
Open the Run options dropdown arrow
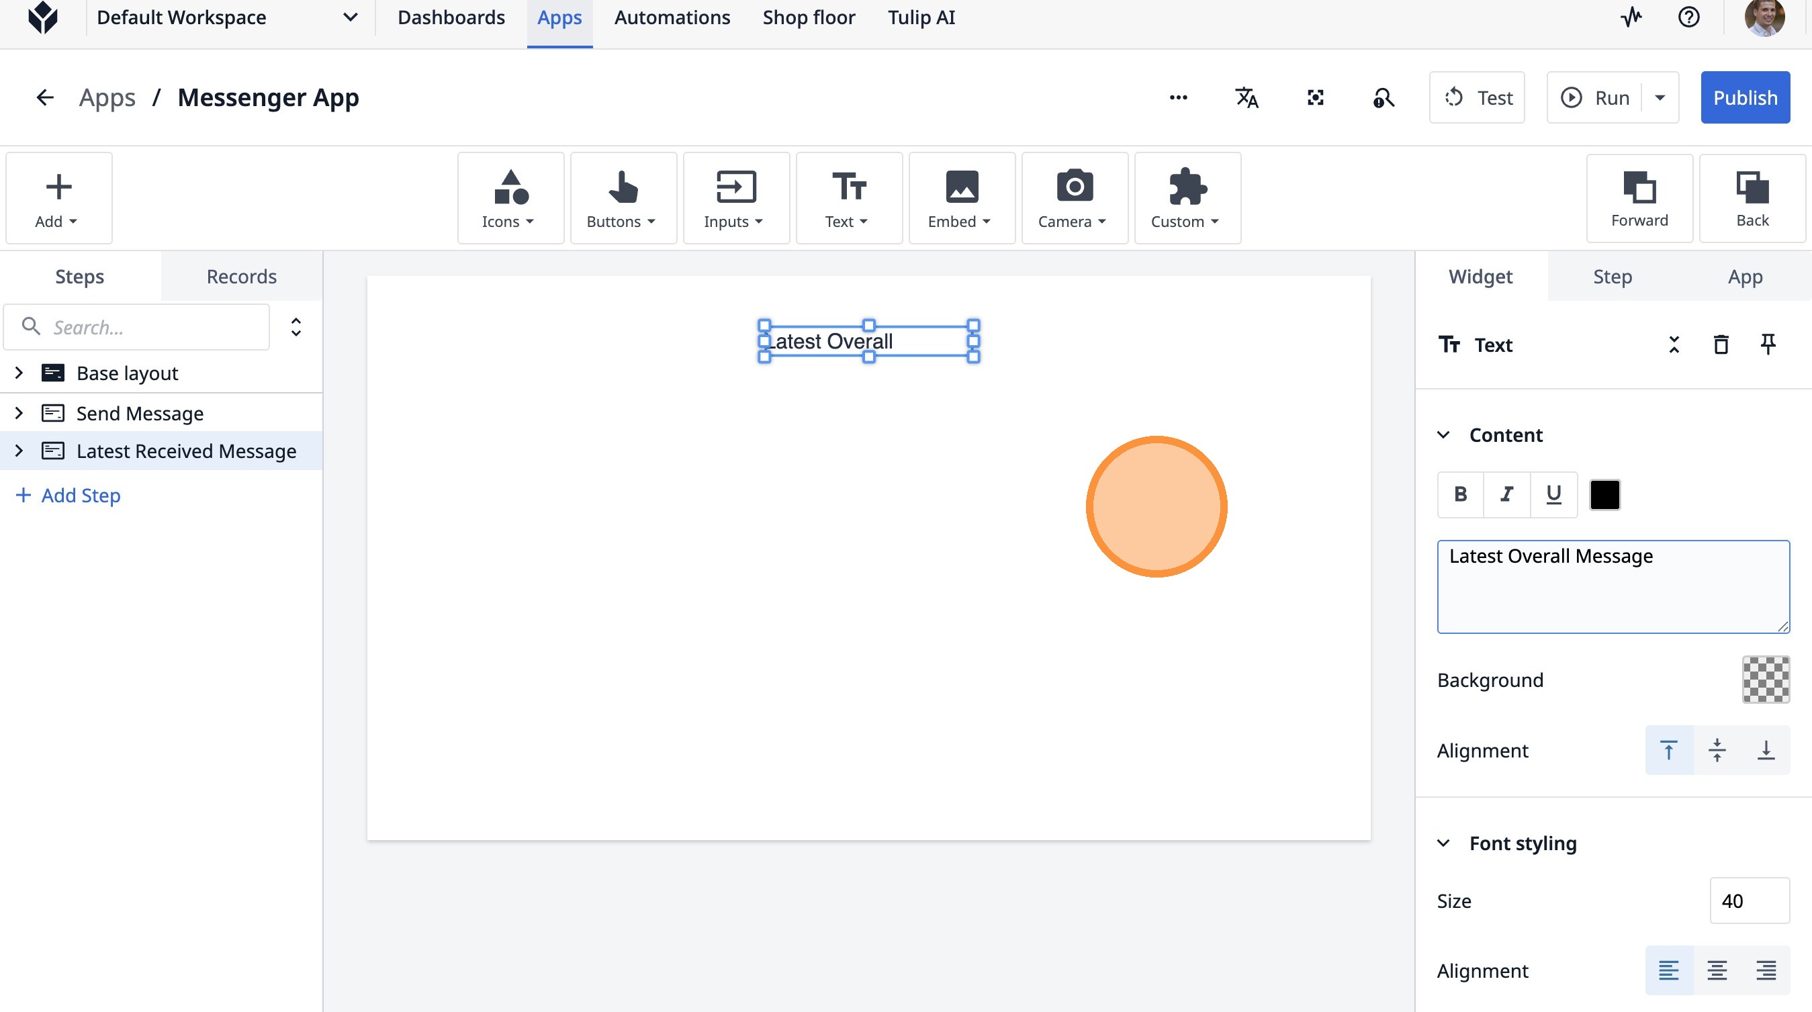pos(1660,98)
